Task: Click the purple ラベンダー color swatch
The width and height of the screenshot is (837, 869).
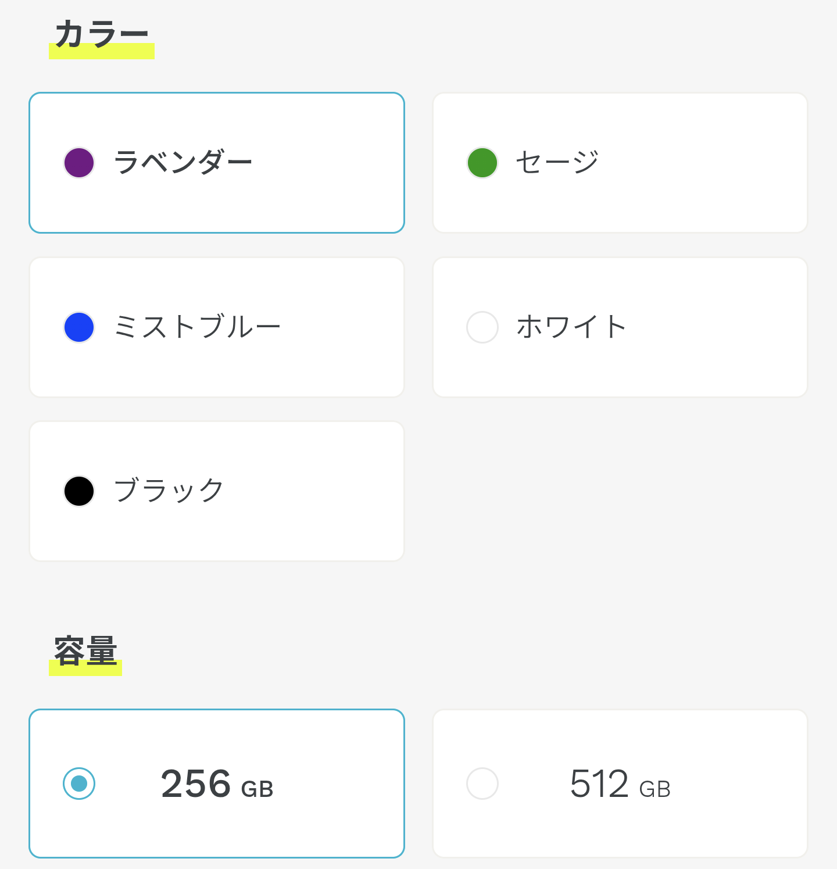Action: [x=79, y=163]
